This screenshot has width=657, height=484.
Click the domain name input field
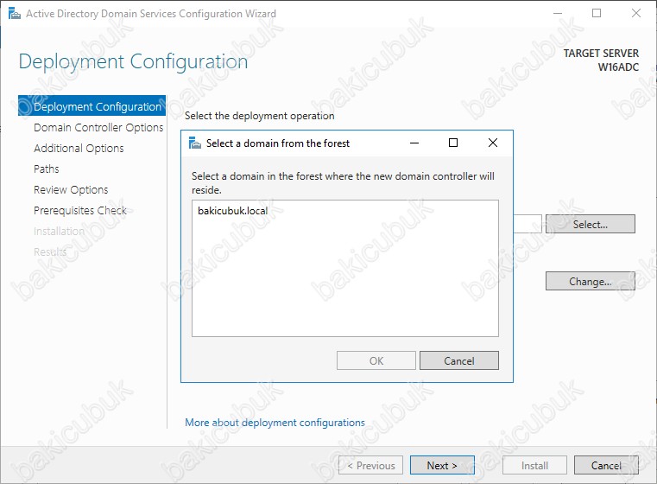pos(527,225)
